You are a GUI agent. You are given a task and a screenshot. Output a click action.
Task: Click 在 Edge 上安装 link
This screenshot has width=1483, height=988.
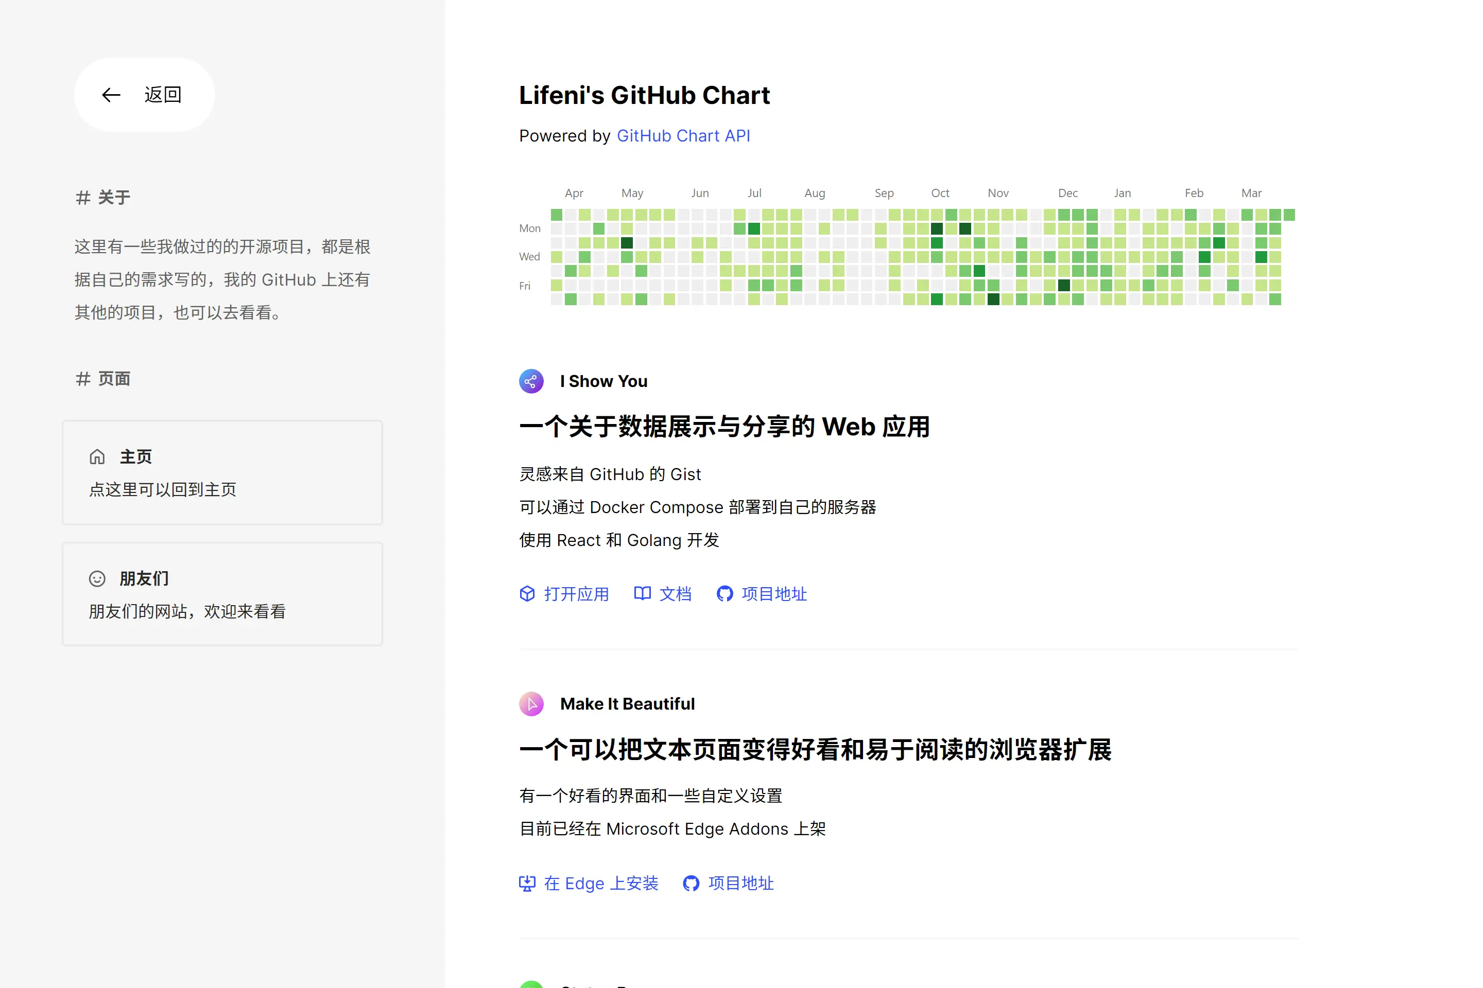click(601, 884)
